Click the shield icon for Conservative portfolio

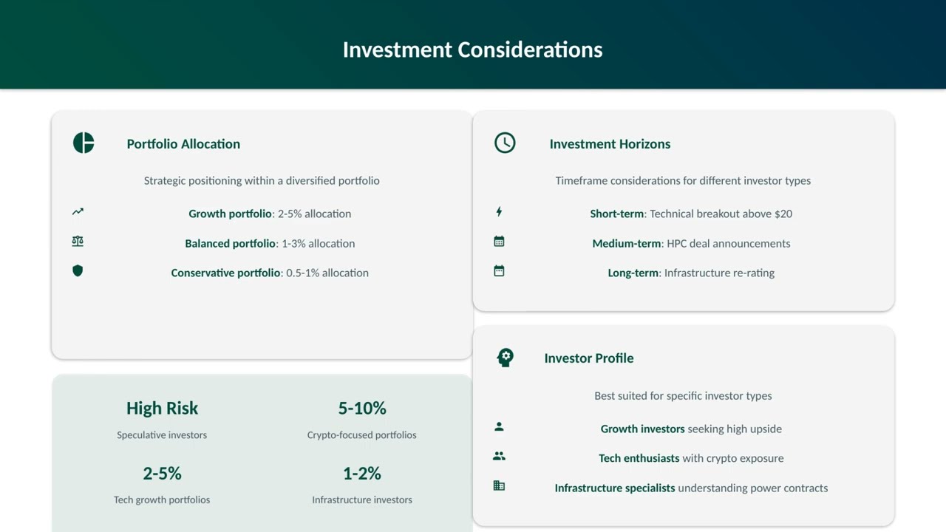click(x=78, y=271)
